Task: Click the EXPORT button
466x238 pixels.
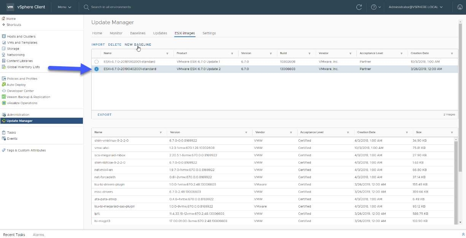Action: tap(105, 115)
